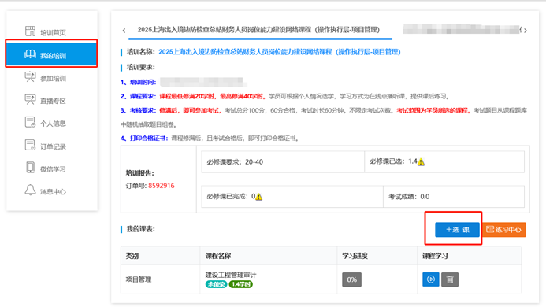Viewport: 546px width, 307px height.
Task: Click the 必修课要求: 20-40 cell
Action: pyautogui.click(x=283, y=162)
